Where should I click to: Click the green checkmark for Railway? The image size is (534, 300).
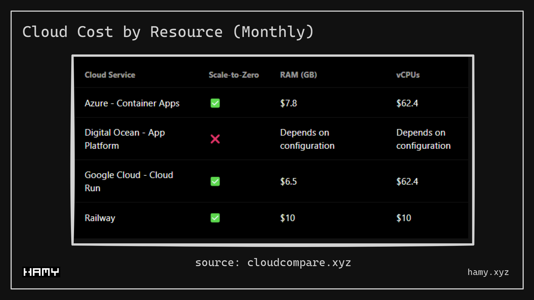[215, 218]
